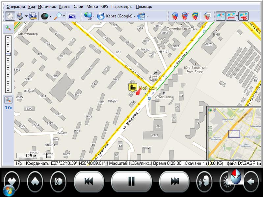Toggle GPS track recording button
This screenshot has height=197, width=263.
point(232,16)
